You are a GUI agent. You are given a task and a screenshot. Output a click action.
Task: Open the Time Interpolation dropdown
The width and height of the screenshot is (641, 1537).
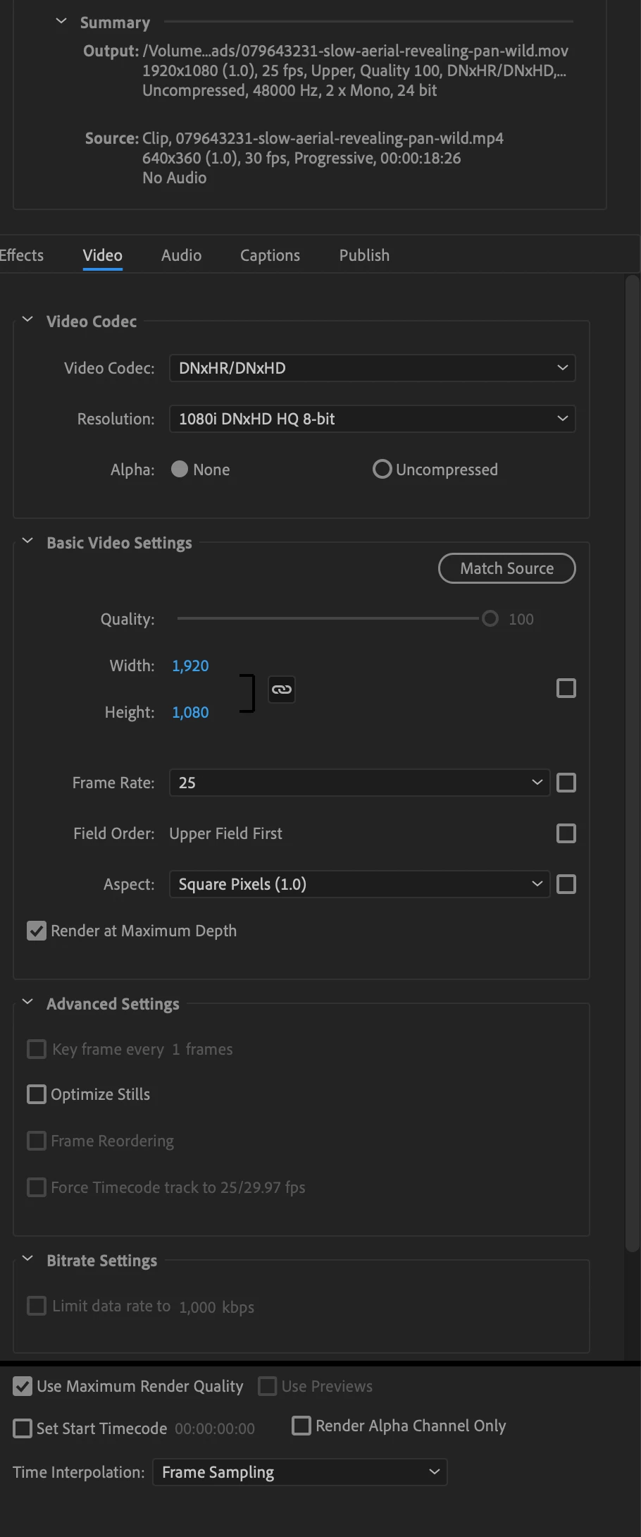pyautogui.click(x=300, y=1472)
